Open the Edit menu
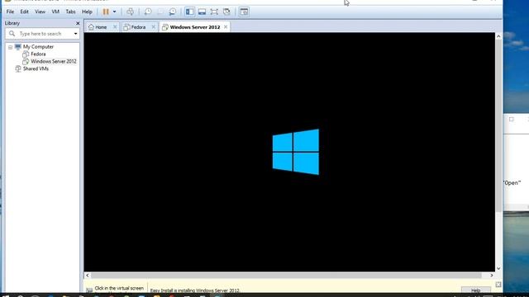 (24, 12)
